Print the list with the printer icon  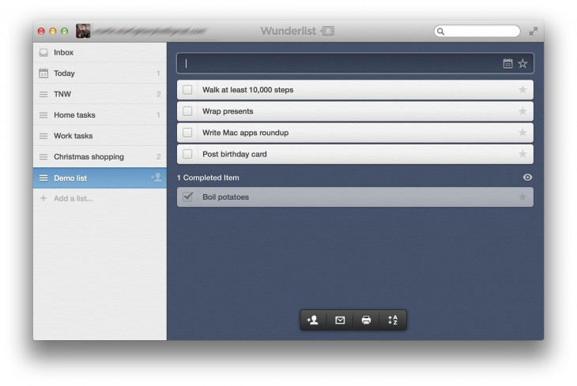[x=366, y=320]
